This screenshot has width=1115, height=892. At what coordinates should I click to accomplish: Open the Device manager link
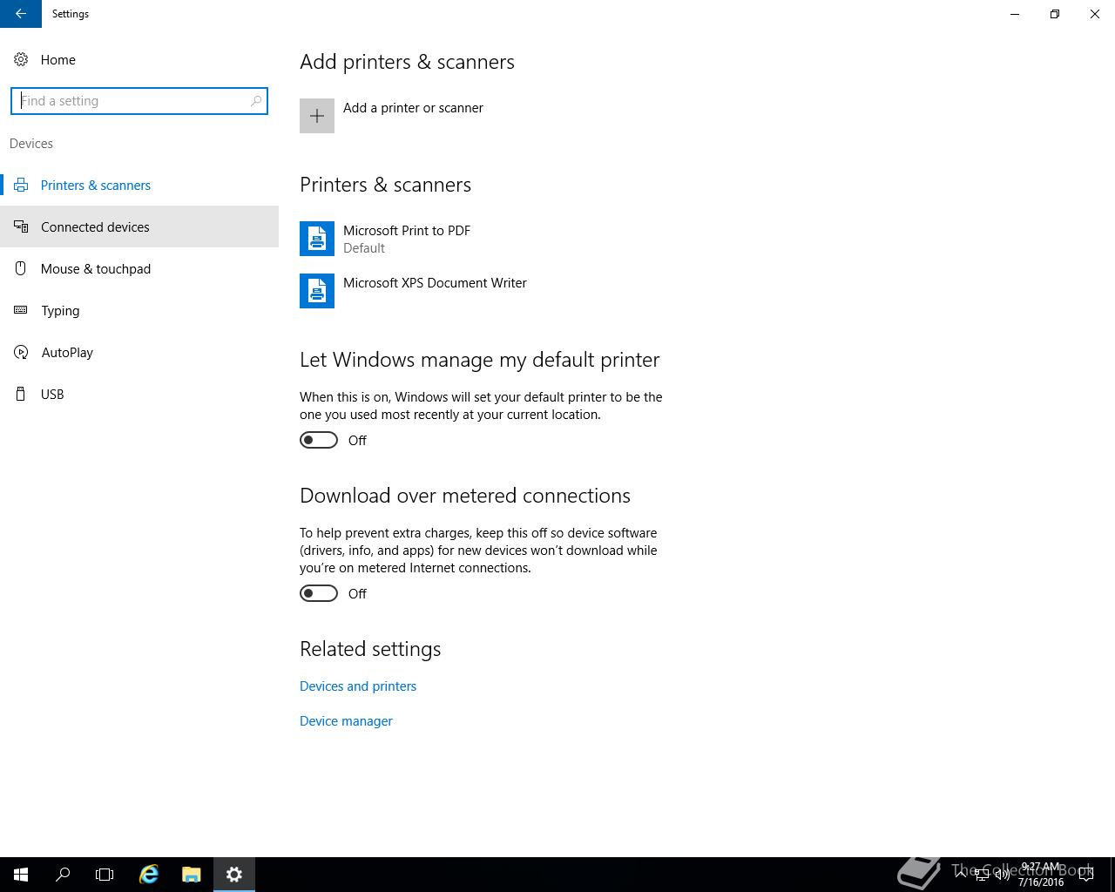tap(346, 721)
